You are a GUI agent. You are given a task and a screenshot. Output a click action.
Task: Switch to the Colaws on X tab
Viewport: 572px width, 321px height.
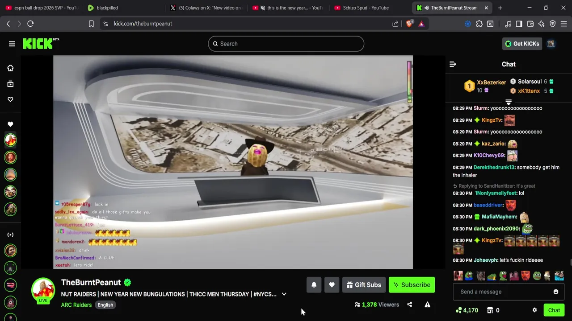[206, 8]
